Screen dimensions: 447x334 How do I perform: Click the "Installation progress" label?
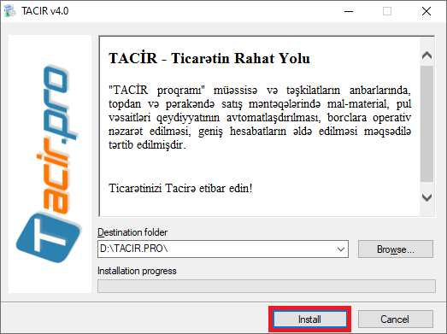pos(137,271)
